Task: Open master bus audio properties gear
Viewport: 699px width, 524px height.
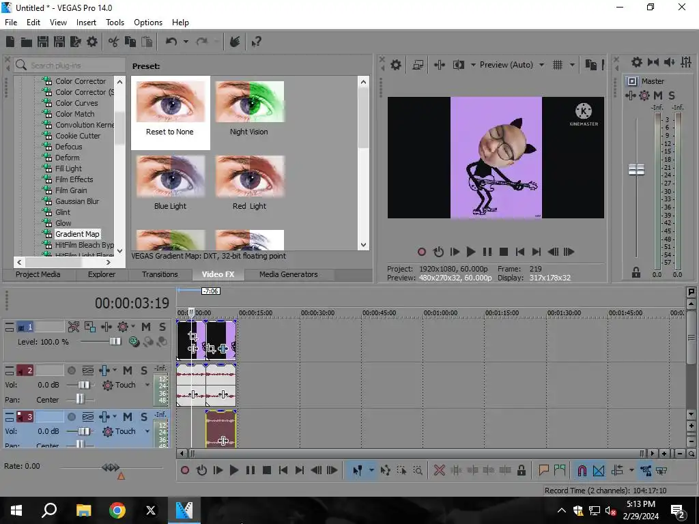Action: click(x=637, y=62)
